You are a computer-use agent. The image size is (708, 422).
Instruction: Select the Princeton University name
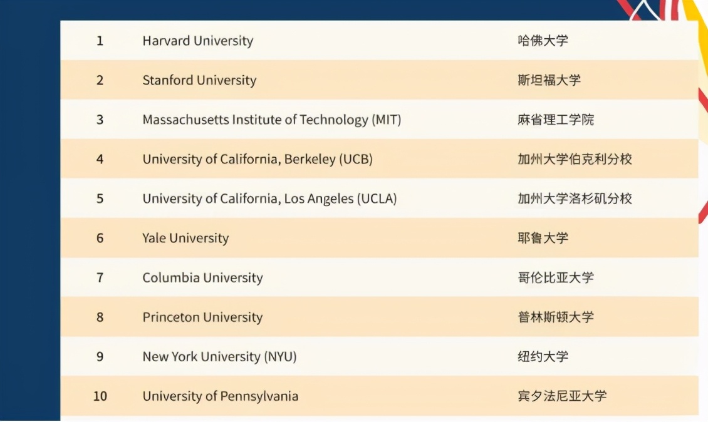tap(202, 317)
